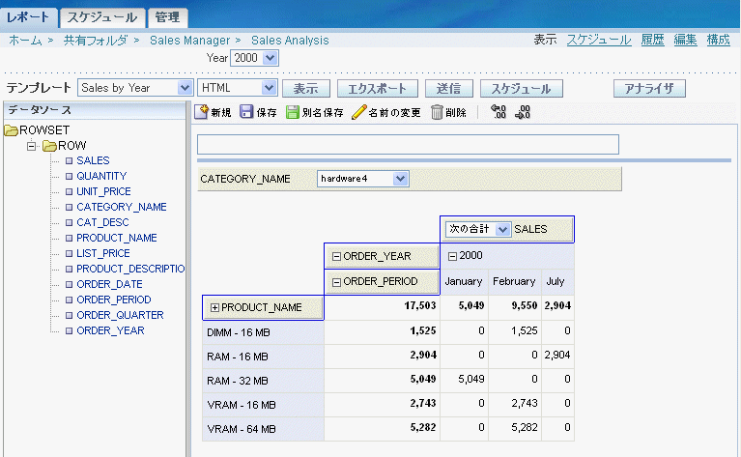
Task: Switch to the 管理 tab
Action: (167, 17)
